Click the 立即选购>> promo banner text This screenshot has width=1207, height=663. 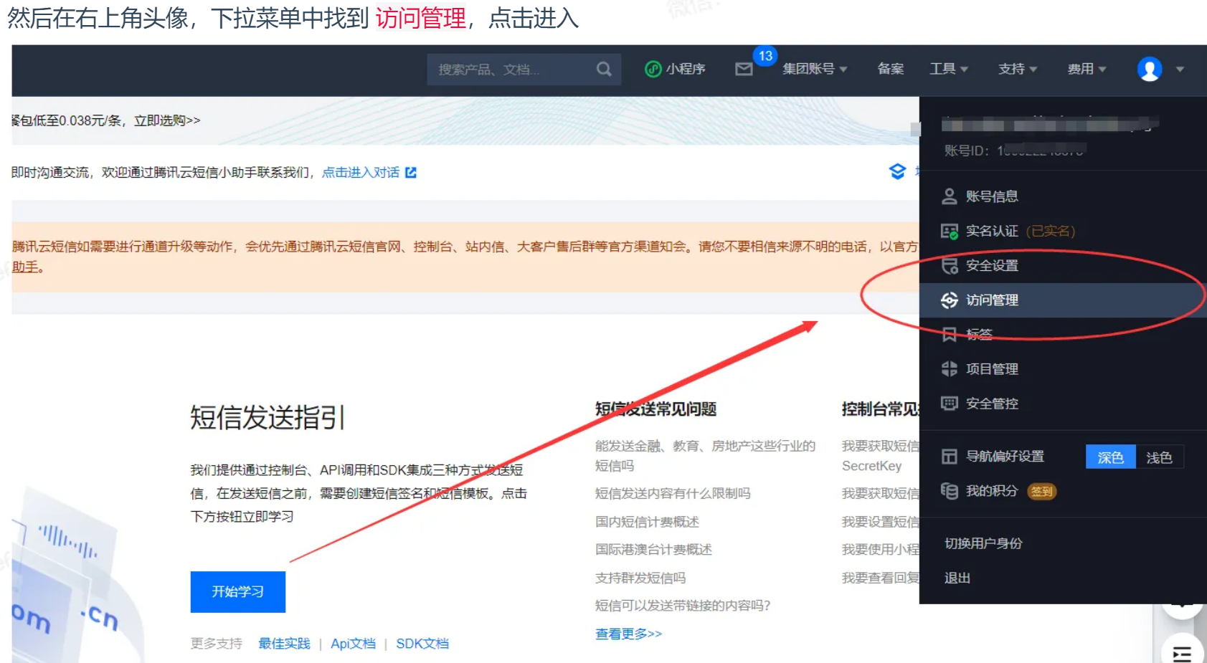(x=167, y=120)
